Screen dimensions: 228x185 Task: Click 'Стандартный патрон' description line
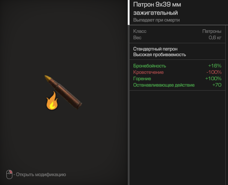tap(155, 49)
